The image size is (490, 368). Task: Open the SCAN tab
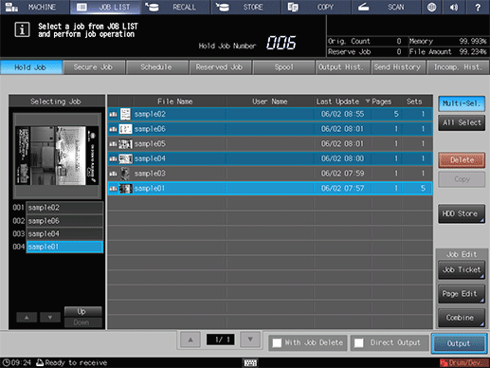pyautogui.click(x=386, y=7)
